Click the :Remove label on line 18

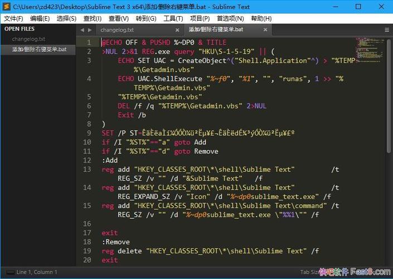tap(116, 242)
